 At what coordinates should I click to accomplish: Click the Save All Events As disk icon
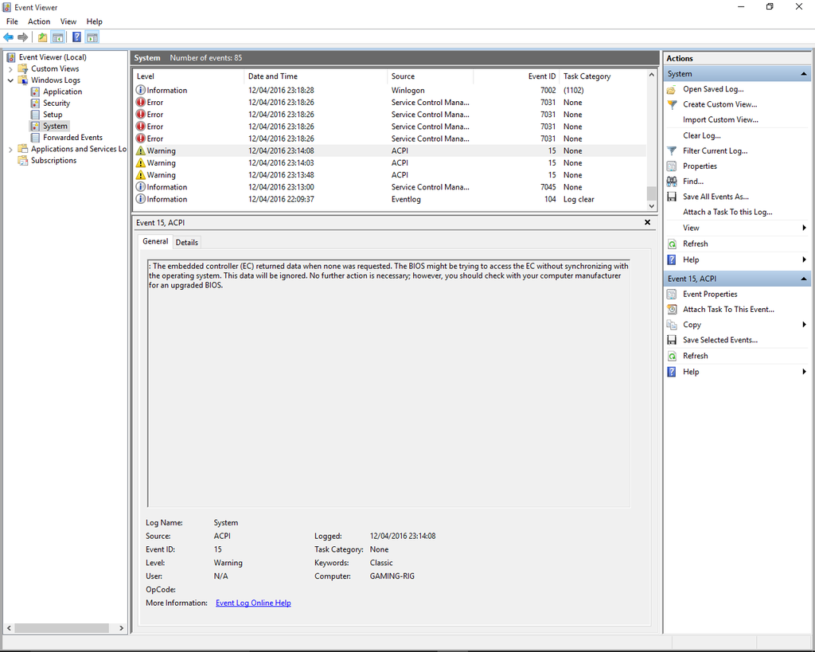(x=672, y=197)
